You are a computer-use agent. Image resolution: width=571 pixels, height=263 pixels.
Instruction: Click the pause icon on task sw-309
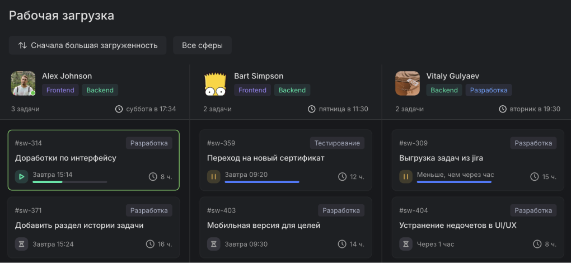pyautogui.click(x=406, y=177)
